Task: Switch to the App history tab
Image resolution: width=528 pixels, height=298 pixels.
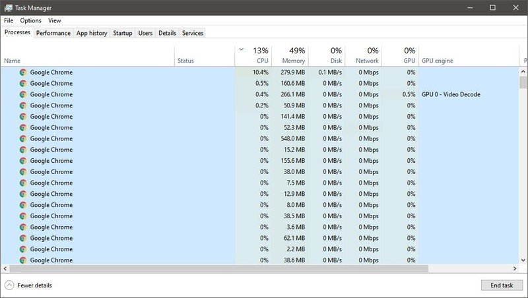Action: click(x=92, y=33)
